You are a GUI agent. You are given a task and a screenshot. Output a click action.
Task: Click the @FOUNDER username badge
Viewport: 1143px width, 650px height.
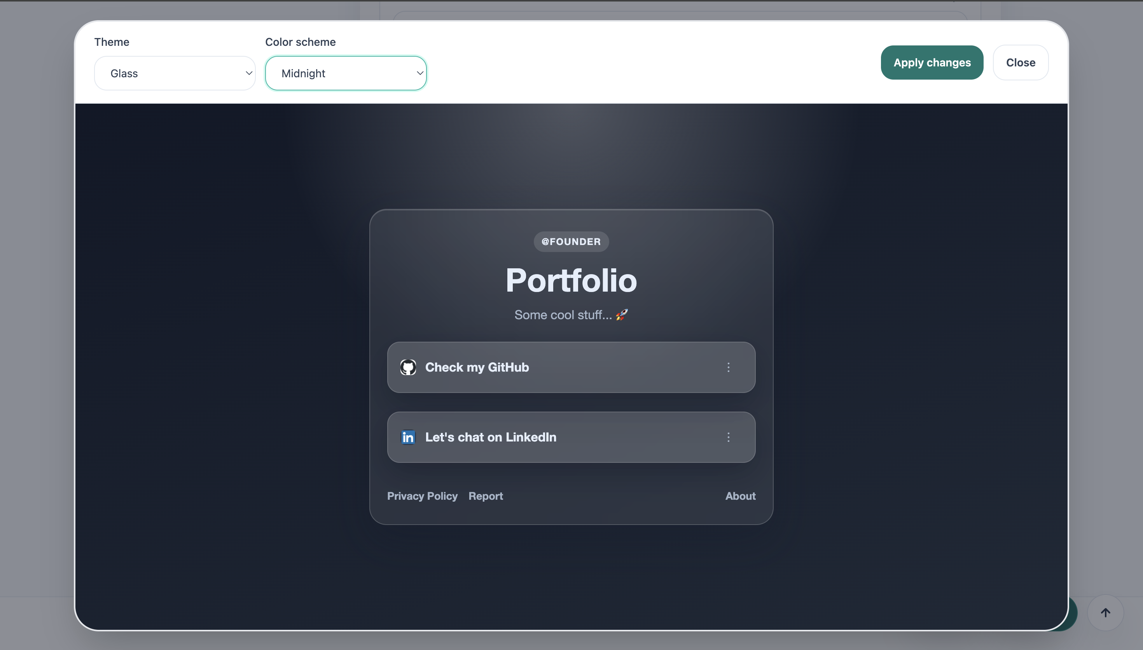[x=571, y=242]
